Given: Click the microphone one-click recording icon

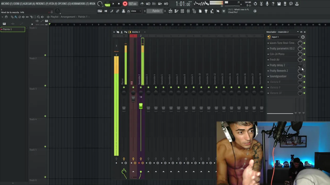Looking at the screenshot, I should pyautogui.click(x=267, y=4).
